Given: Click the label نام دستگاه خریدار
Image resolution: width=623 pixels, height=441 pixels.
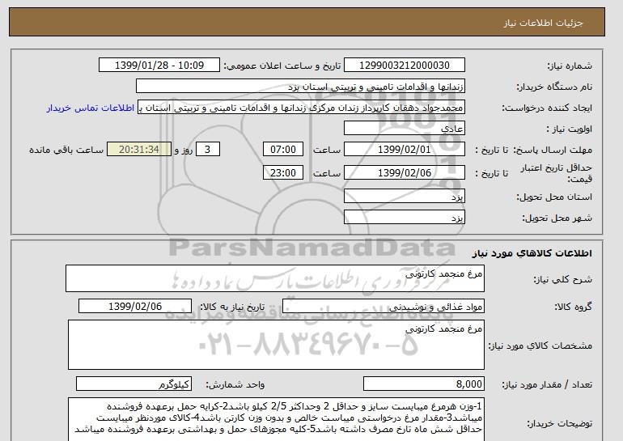Looking at the screenshot, I should 554,87.
